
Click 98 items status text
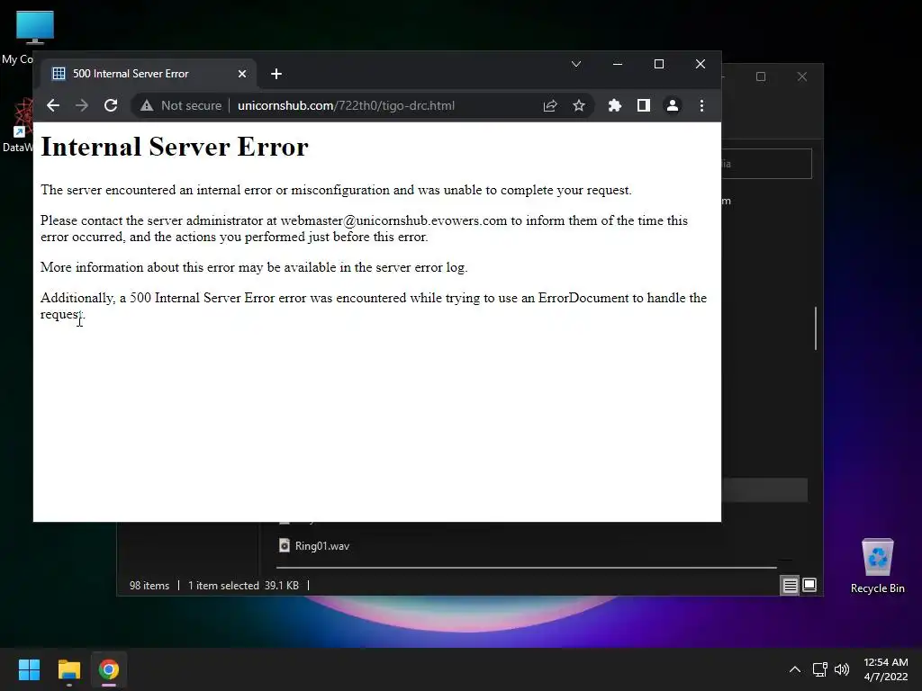149,586
